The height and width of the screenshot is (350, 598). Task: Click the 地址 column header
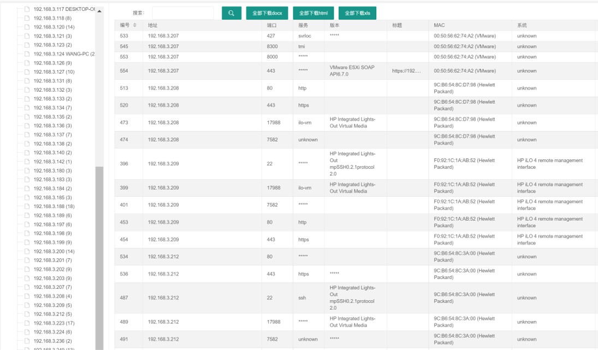coord(153,26)
